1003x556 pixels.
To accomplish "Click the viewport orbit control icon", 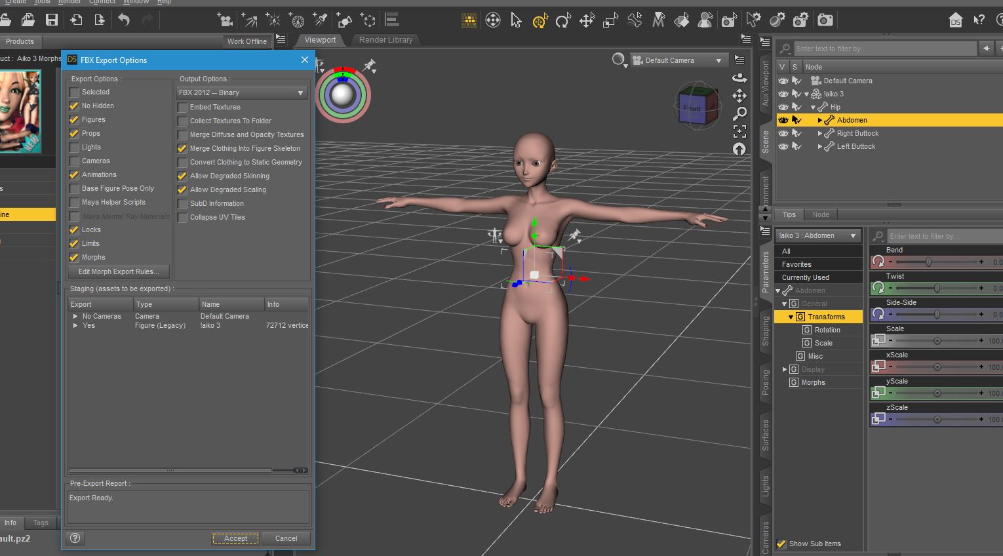I will coord(739,77).
